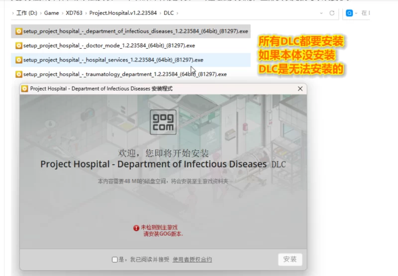The width and height of the screenshot is (398, 276).
Task: Click the 请安装GOG版本 error line
Action: click(163, 234)
